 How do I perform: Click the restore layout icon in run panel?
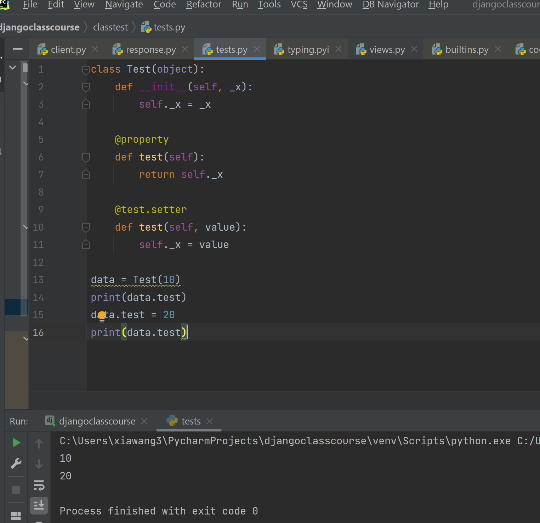(x=16, y=516)
